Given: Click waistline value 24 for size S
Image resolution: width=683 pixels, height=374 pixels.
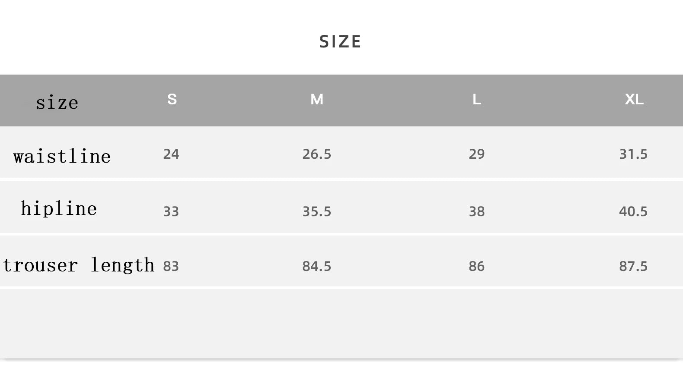Looking at the screenshot, I should [171, 154].
